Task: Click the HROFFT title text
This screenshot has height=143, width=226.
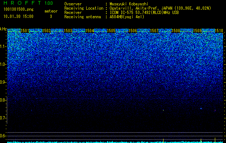Action: click(x=22, y=3)
